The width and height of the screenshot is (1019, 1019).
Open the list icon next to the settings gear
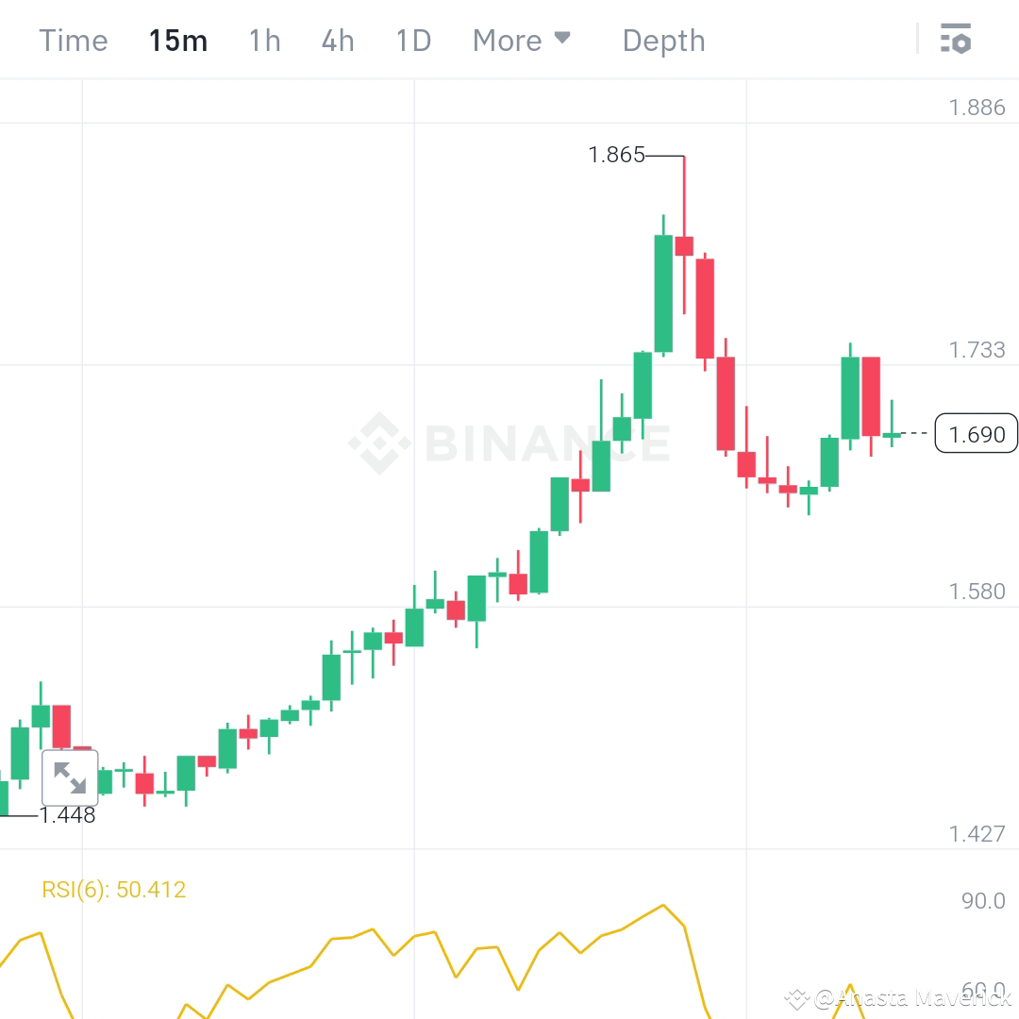pos(946,40)
